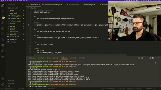
Task: Open Source Control view with badge
Action: (3, 17)
